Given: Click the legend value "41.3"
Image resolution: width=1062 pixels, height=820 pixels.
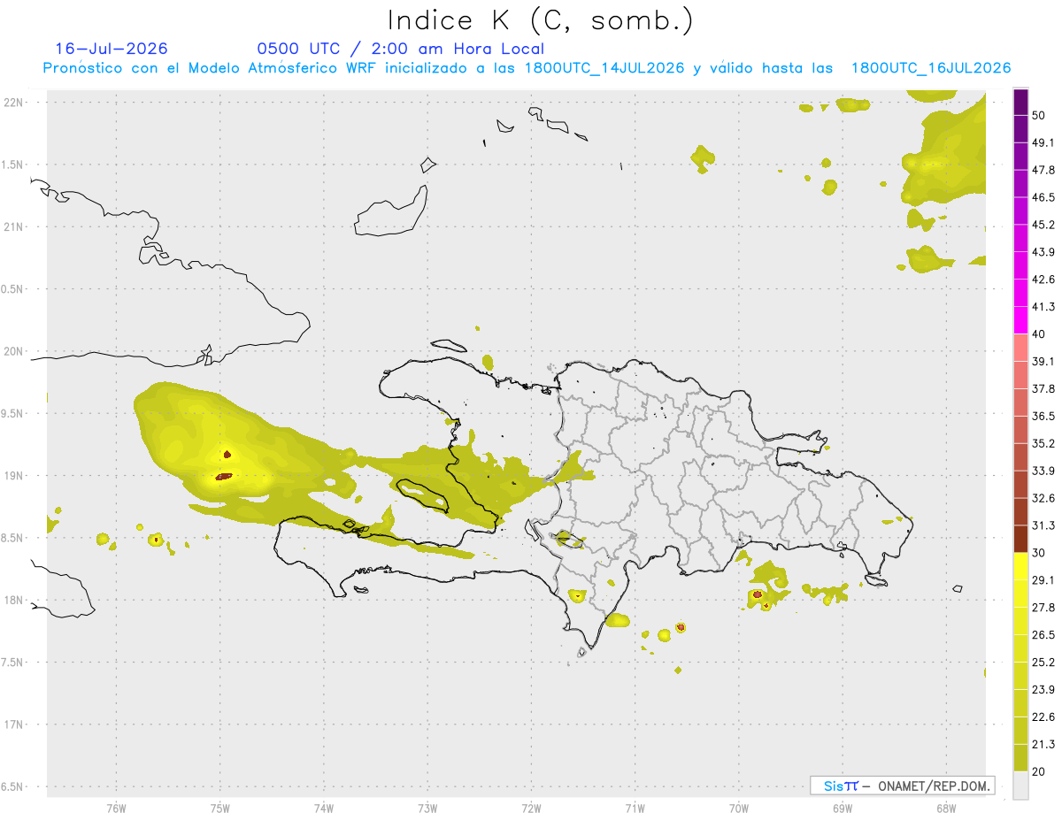Looking at the screenshot, I should [x=1044, y=307].
